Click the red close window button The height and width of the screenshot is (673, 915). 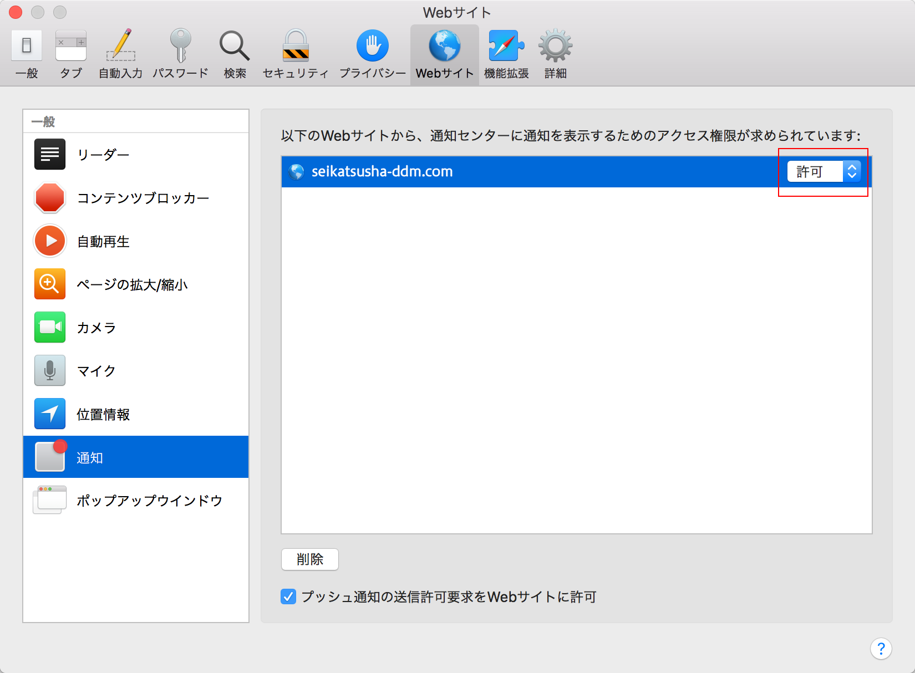[x=16, y=12]
